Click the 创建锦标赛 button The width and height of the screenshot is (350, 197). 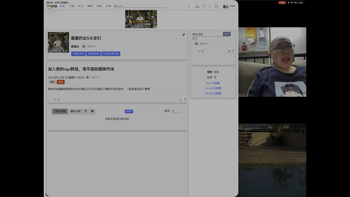94,54
